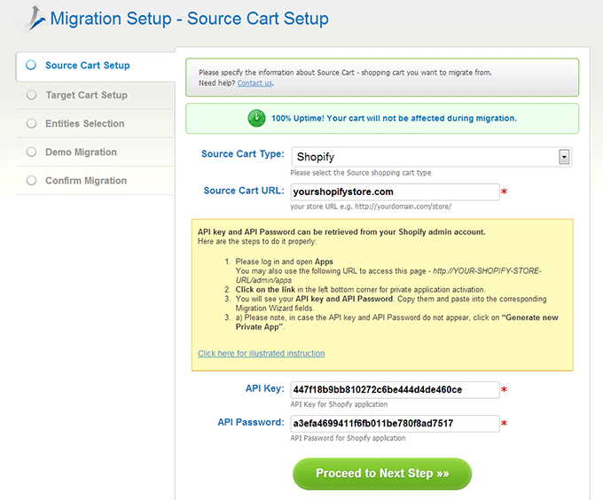Screen dimensions: 603x500
Task: Open the Source Cart Setup step
Action: 87,66
